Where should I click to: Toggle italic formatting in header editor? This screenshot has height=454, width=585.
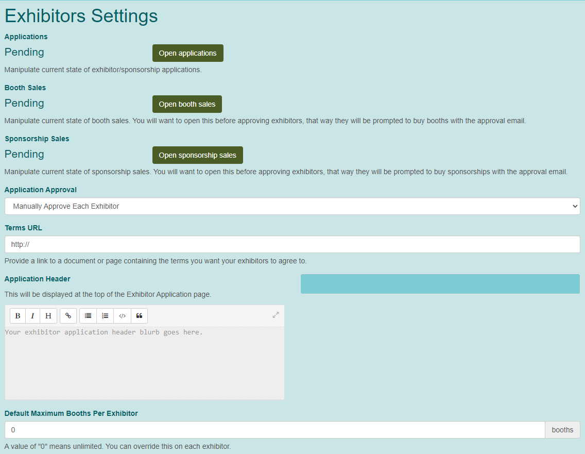[33, 316]
